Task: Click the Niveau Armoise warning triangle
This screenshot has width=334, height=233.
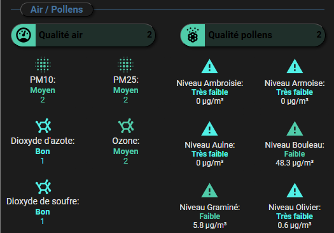Action: click(295, 66)
